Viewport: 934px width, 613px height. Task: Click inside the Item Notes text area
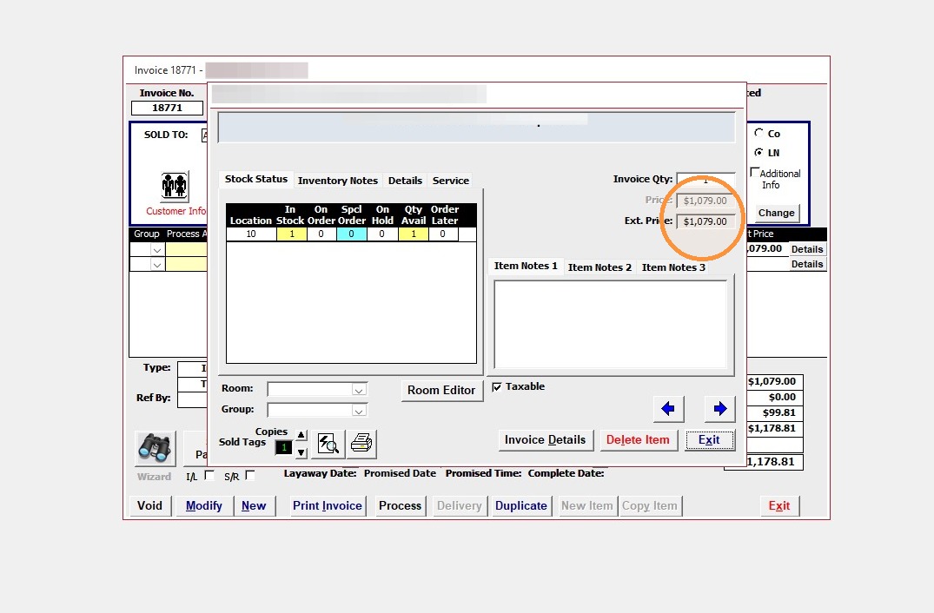coord(611,325)
